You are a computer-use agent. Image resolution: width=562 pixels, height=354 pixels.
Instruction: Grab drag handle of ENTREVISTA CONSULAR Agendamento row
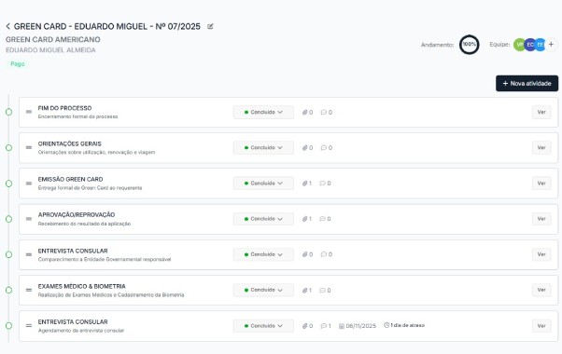click(x=29, y=326)
